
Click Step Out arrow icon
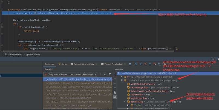point(150,64)
